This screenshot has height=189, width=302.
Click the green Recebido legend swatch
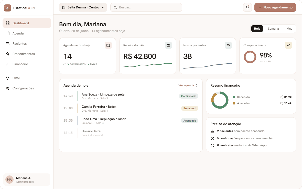point(234,97)
